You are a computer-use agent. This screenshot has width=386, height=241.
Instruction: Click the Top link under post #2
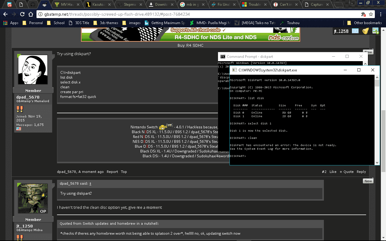click(x=124, y=172)
